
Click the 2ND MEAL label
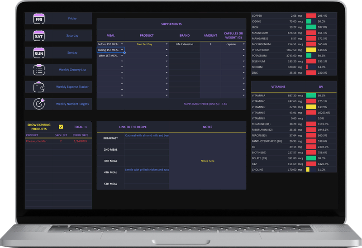110,150
